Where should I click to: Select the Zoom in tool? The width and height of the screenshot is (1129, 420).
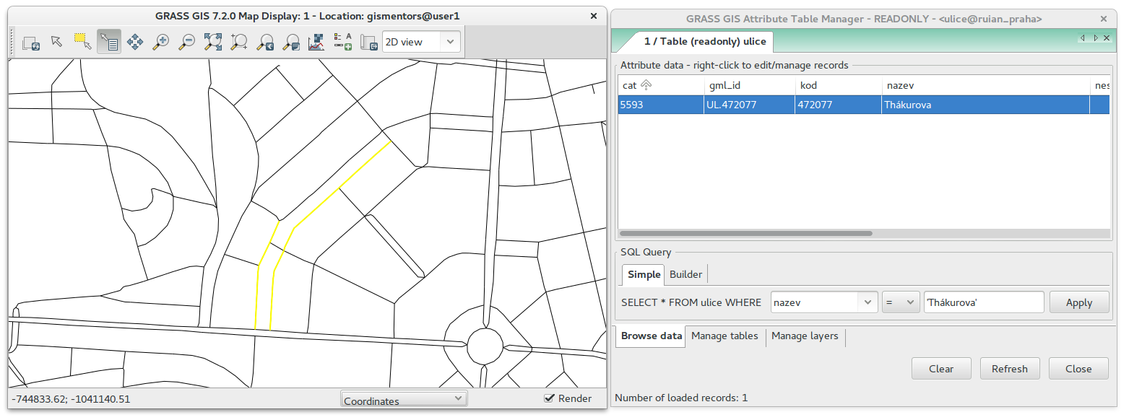161,43
